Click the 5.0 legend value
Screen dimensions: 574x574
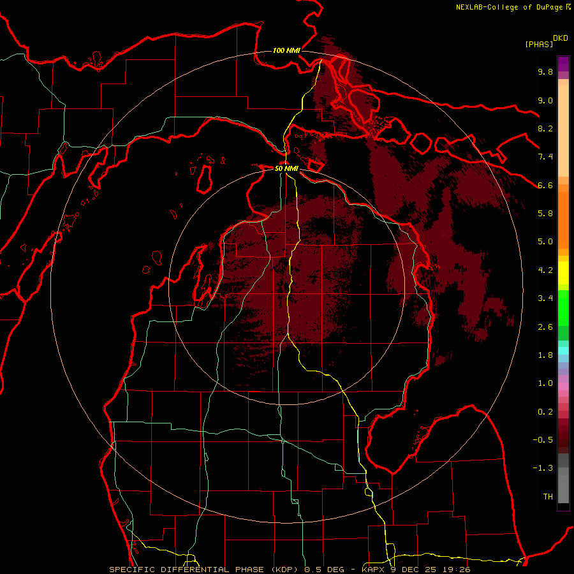[545, 242]
